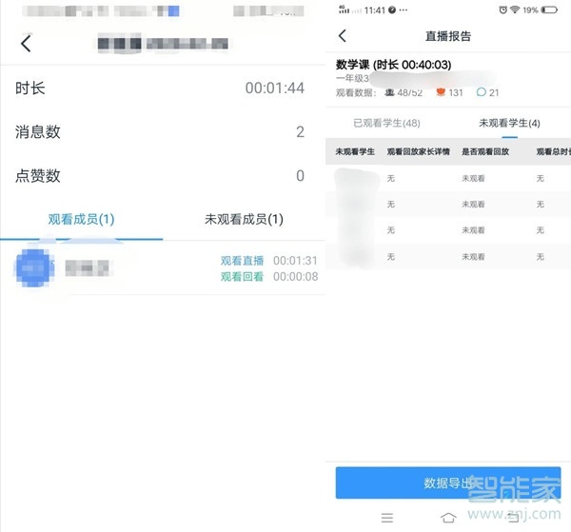Select the 未观看学生(4) tab
This screenshot has width=571, height=532.
pyautogui.click(x=509, y=123)
